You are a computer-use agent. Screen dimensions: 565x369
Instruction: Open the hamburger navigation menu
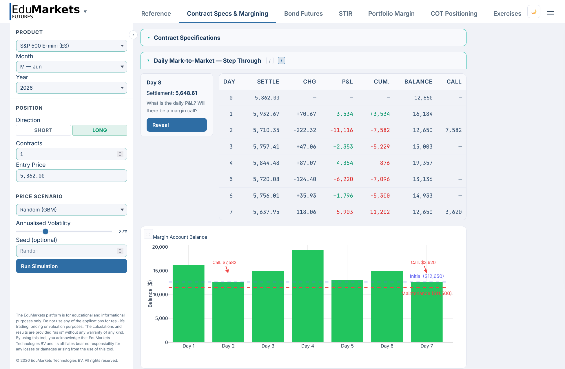(551, 12)
